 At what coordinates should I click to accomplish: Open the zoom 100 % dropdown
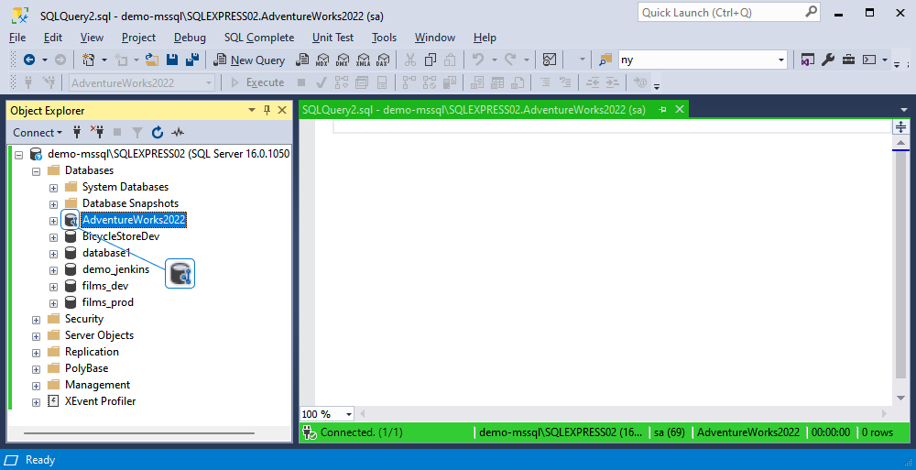[349, 414]
